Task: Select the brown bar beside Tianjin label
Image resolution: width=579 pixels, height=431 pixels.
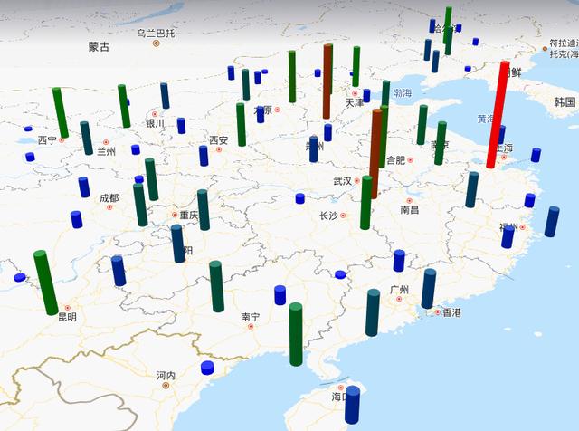Action: [327, 81]
